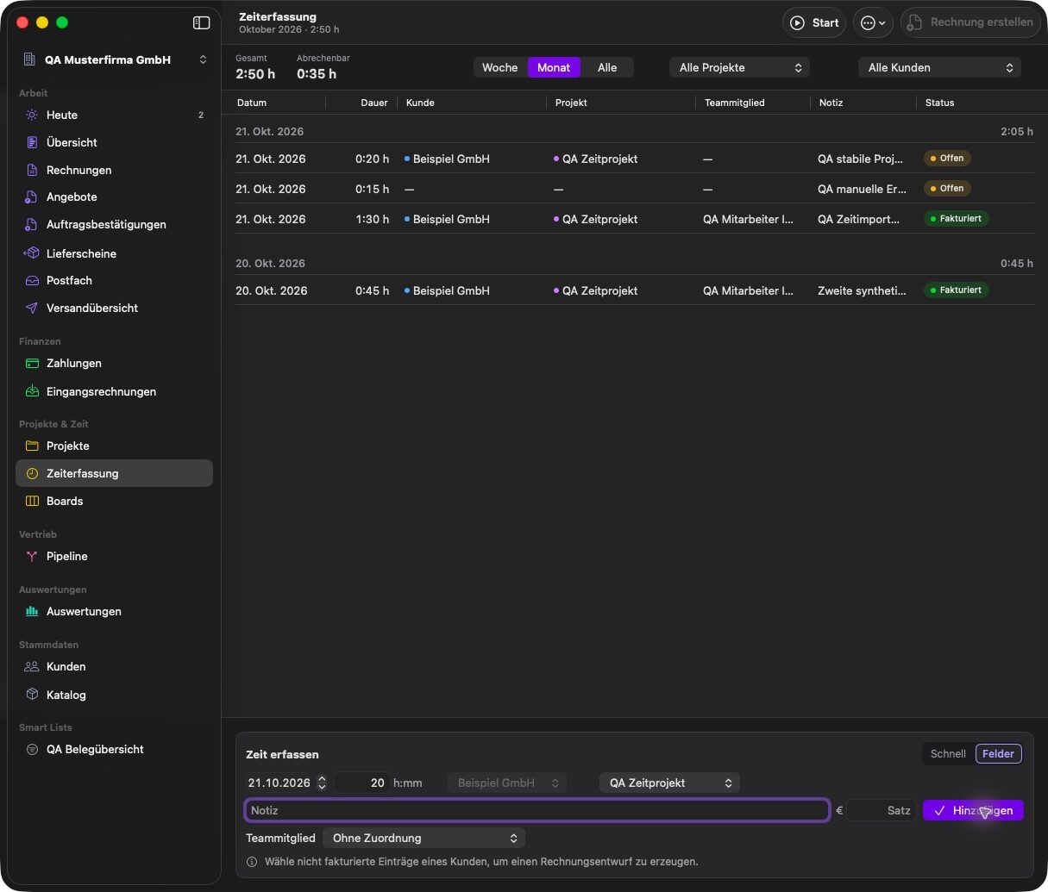Click the Satz rate input field
1048x892 pixels.
tap(882, 810)
